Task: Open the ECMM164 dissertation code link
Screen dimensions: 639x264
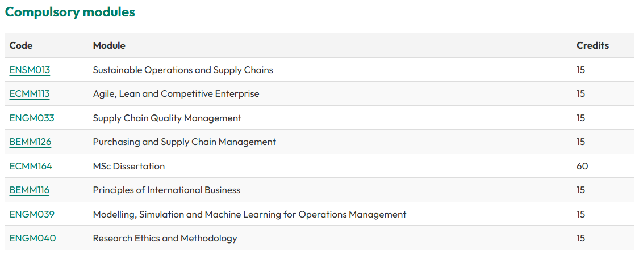Action: click(31, 167)
